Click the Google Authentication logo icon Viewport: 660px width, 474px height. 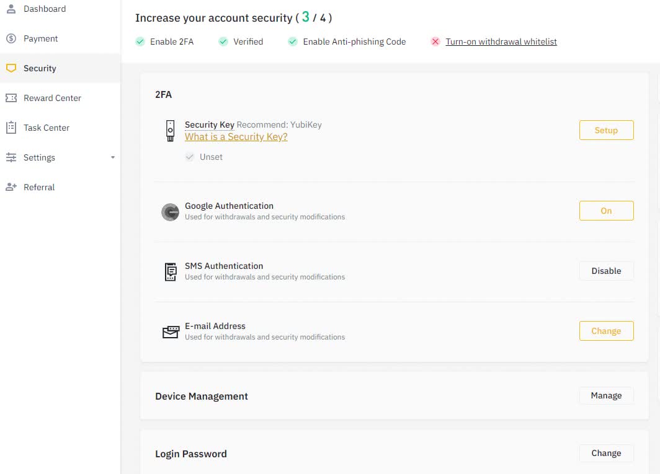click(x=170, y=212)
